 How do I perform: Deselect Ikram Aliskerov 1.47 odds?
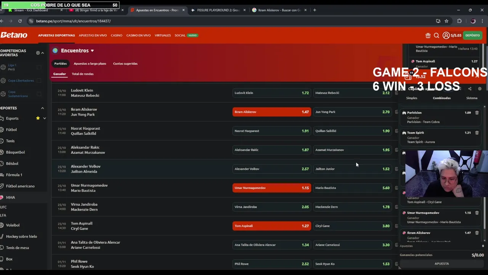271,112
